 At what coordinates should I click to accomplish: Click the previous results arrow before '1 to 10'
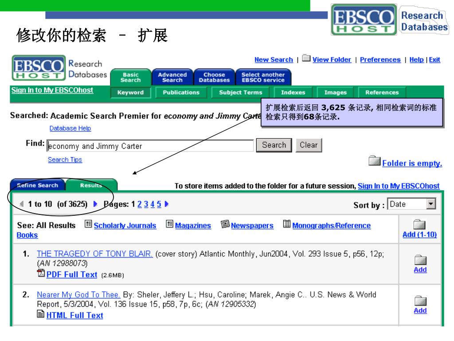(22, 204)
